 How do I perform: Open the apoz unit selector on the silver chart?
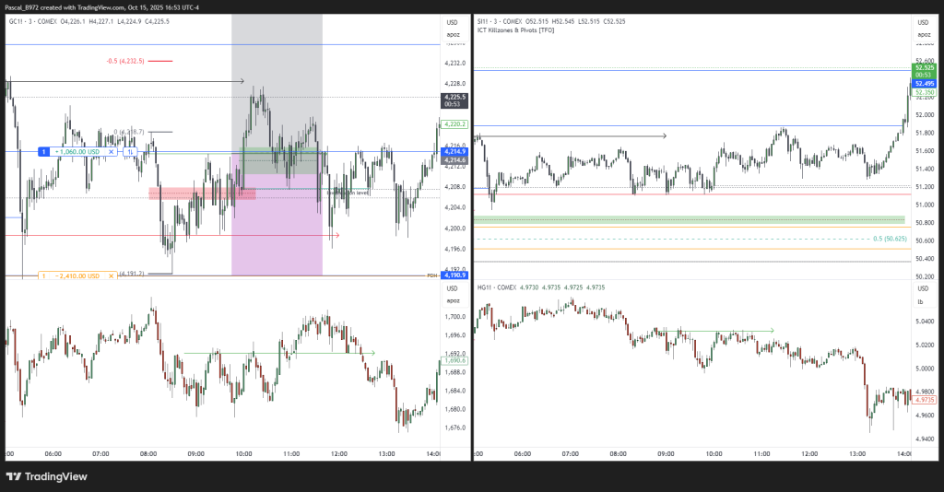pyautogui.click(x=922, y=35)
